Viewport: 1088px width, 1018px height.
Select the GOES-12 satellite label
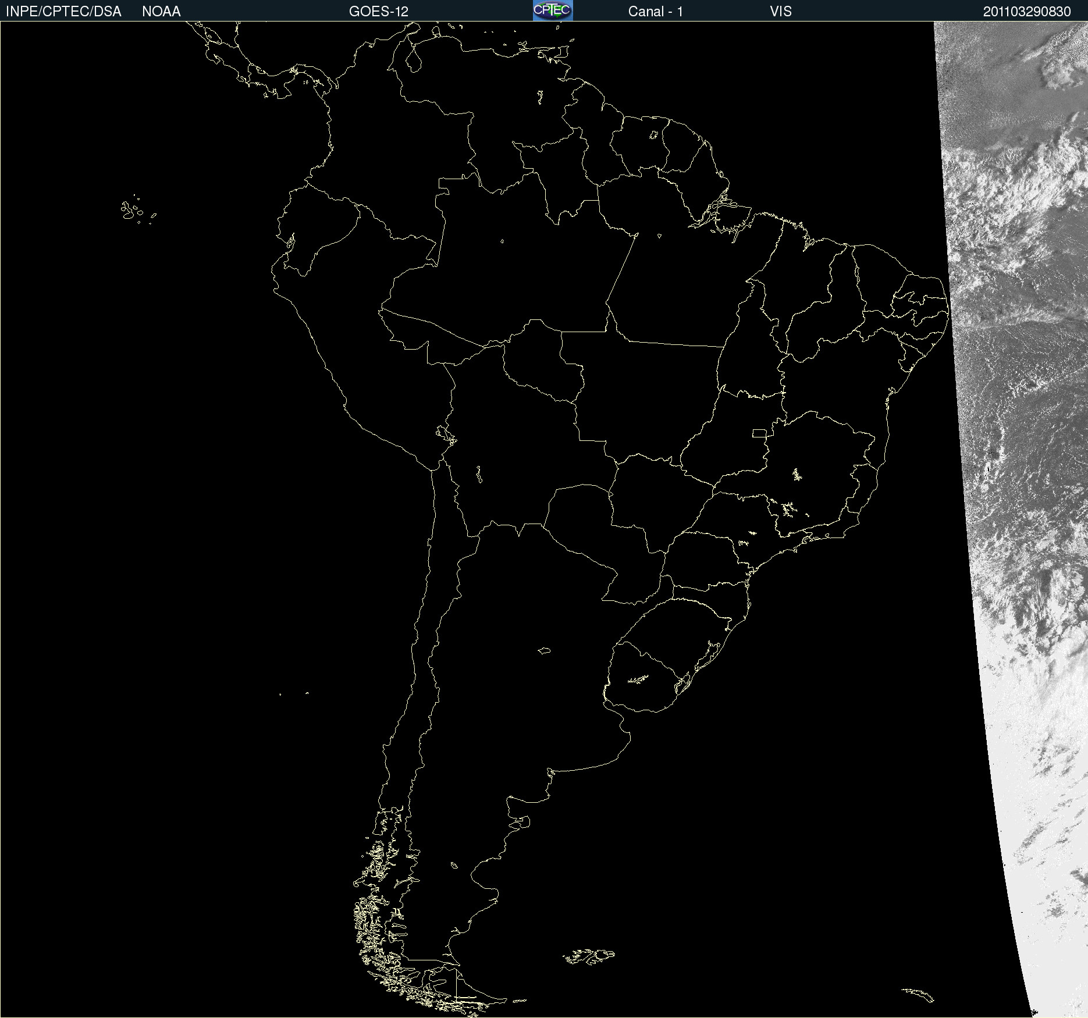coord(379,12)
